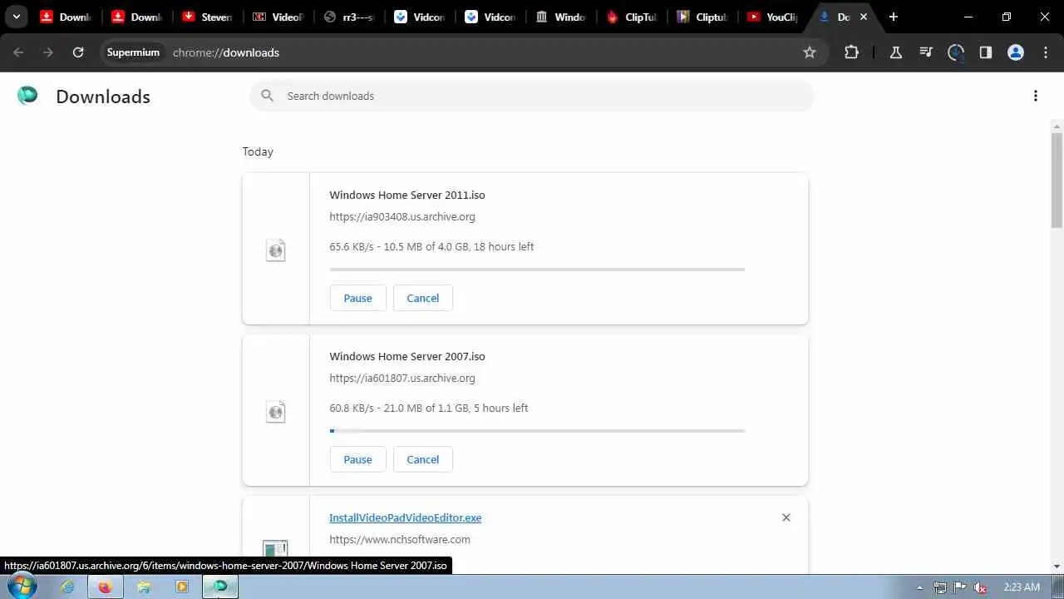Open the Extensions puzzle icon
The width and height of the screenshot is (1064, 599).
tap(851, 52)
